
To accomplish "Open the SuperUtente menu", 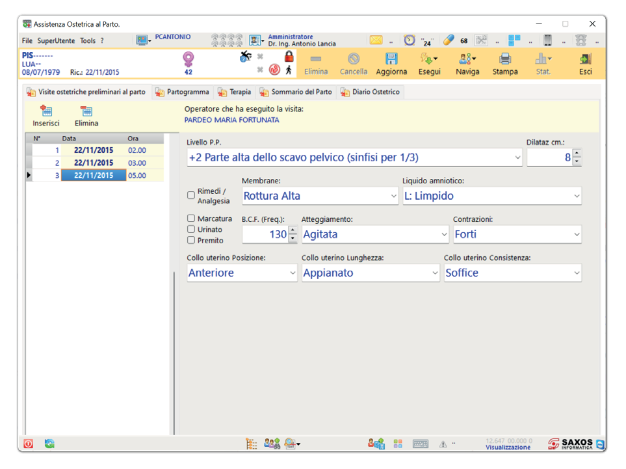I will (56, 41).
